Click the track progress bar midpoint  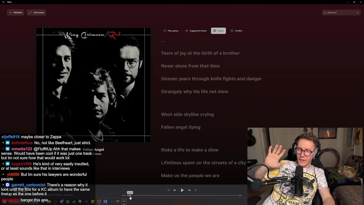[182, 196]
